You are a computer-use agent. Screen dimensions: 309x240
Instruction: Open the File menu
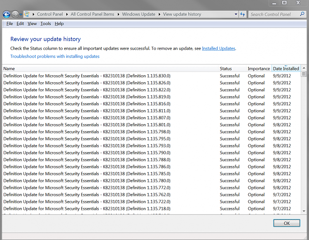(9, 23)
